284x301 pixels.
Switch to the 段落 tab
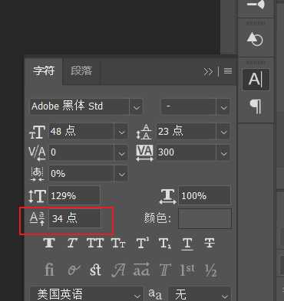click(x=81, y=70)
